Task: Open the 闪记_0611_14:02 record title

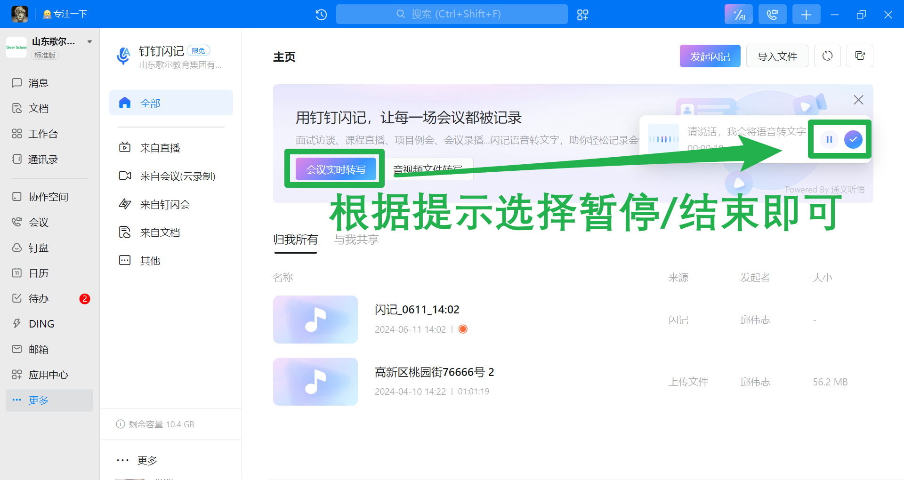Action: (417, 310)
